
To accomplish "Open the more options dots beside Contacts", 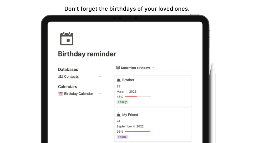I will (x=101, y=76).
